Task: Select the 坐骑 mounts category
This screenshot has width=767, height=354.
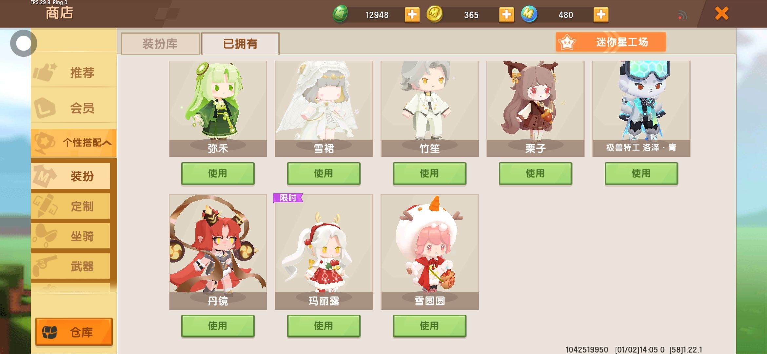Action: click(x=70, y=236)
